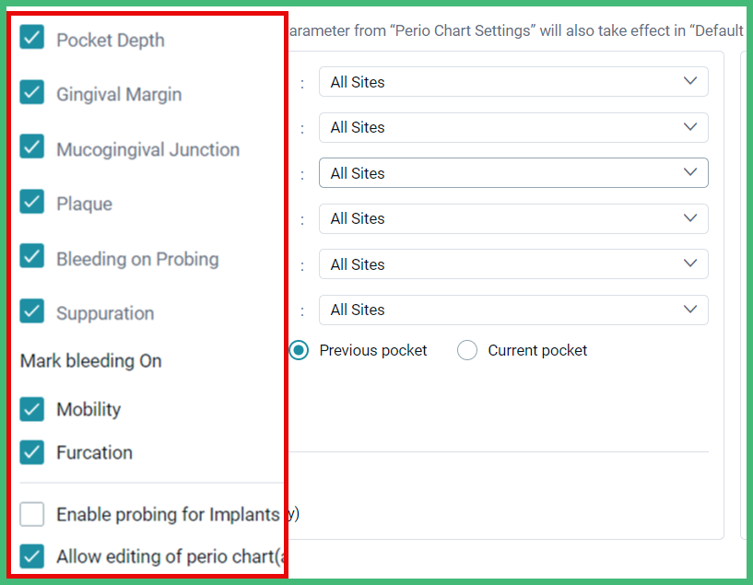Open the highlighted All Sites dropdown
The height and width of the screenshot is (585, 753).
(x=512, y=172)
